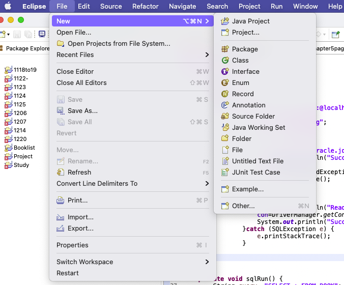Click the green Class icon
Image resolution: width=344 pixels, height=285 pixels.
pos(225,60)
